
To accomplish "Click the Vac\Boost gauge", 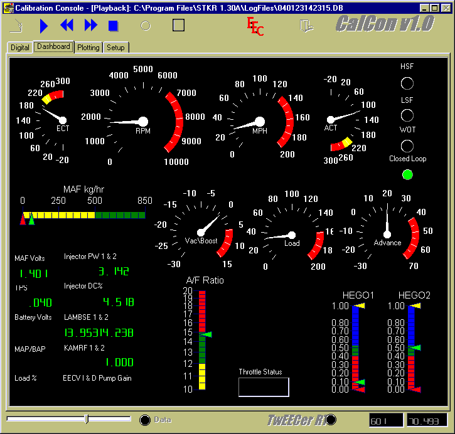I will 201,229.
